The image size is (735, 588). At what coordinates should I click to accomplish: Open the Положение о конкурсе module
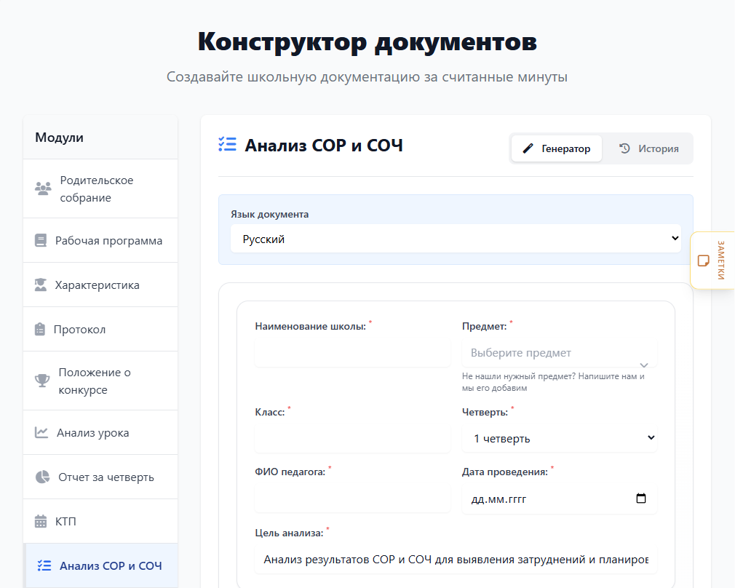(x=100, y=381)
